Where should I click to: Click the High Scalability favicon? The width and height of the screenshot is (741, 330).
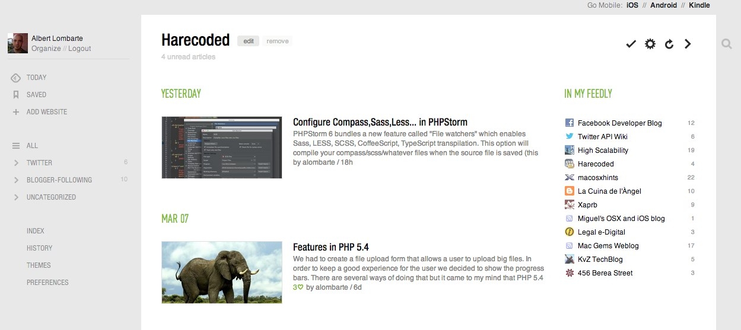point(570,150)
